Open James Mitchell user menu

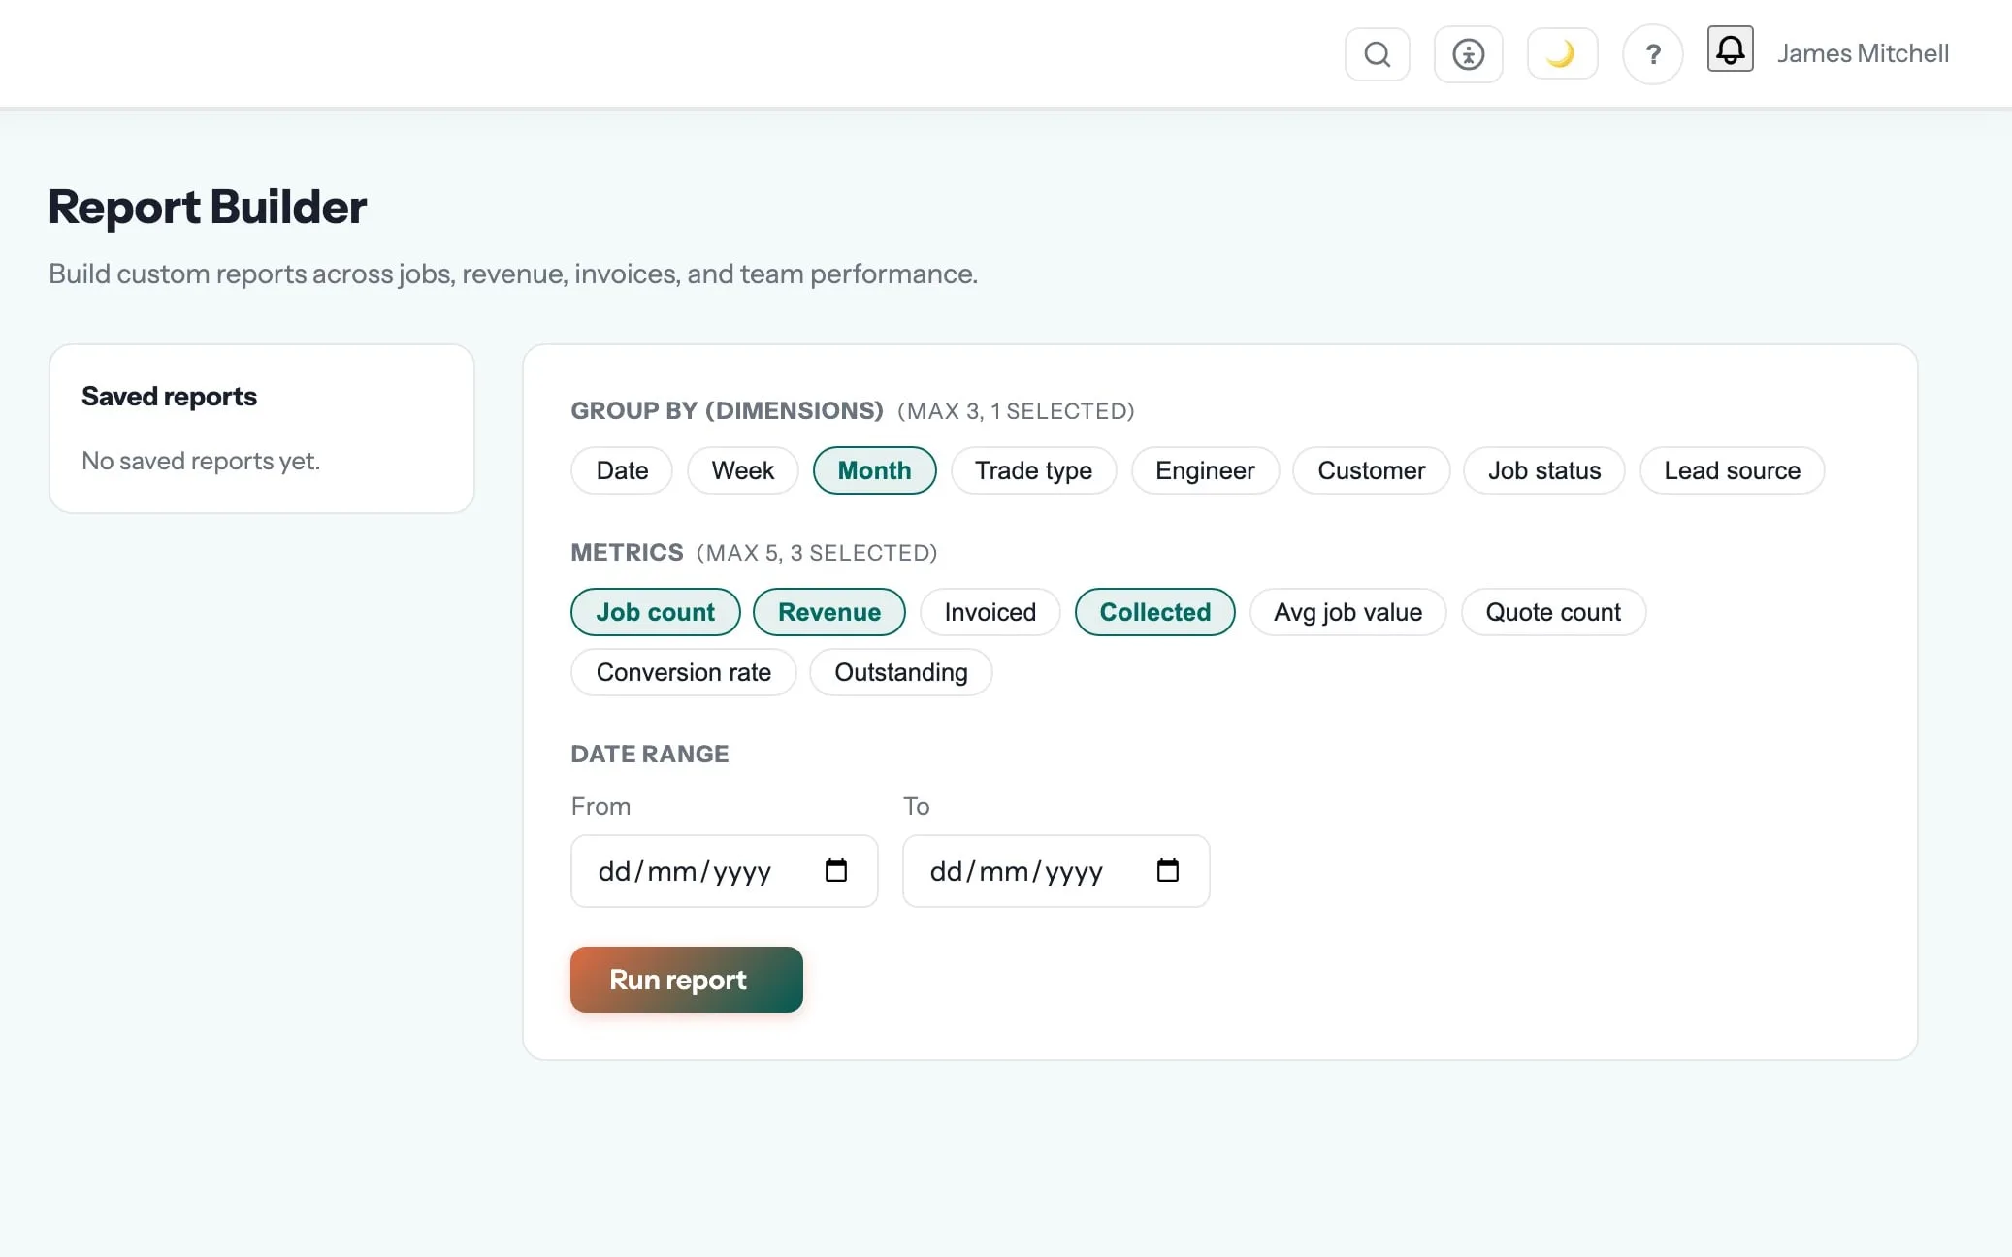[x=1863, y=53]
